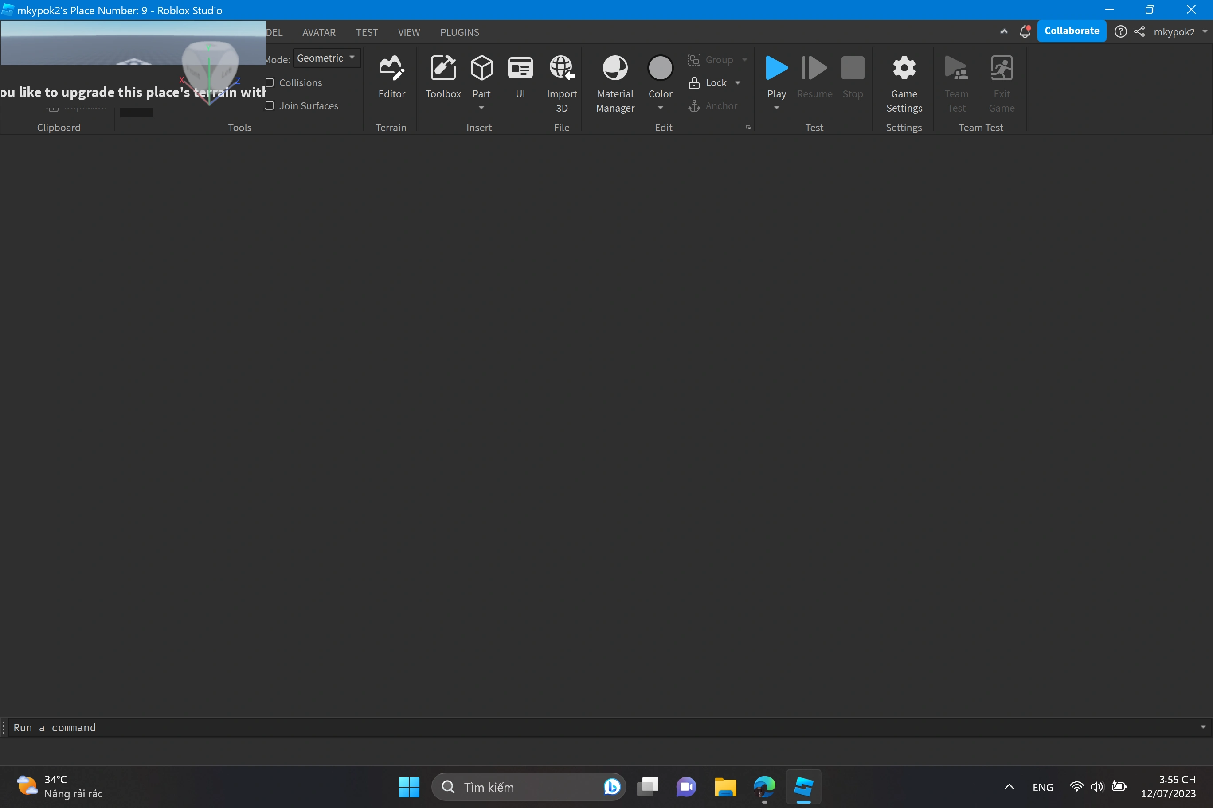The image size is (1213, 808).
Task: Expand the Lock dropdown arrow
Action: 737,83
